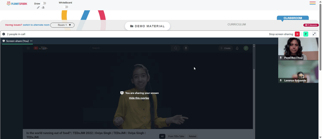Click the sharing-your-screen icon in overlay
This screenshot has width=322, height=139.
pos(122,93)
